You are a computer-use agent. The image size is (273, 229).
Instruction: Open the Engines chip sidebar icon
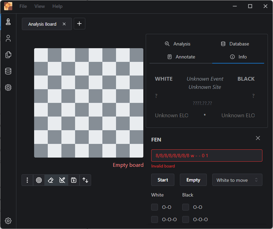point(8,87)
